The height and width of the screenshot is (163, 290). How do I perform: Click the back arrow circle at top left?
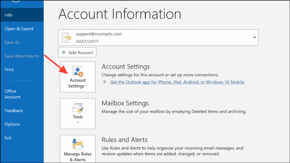(16, 1)
